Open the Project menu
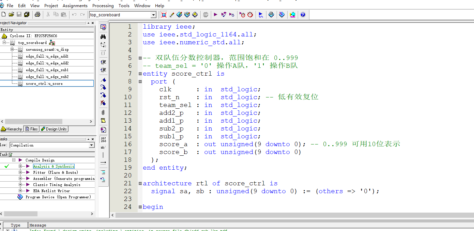The height and width of the screenshot is (231, 474). click(51, 5)
